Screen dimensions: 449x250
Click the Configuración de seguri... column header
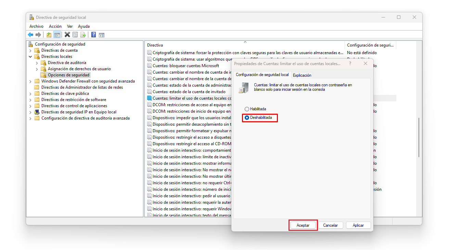pos(370,45)
